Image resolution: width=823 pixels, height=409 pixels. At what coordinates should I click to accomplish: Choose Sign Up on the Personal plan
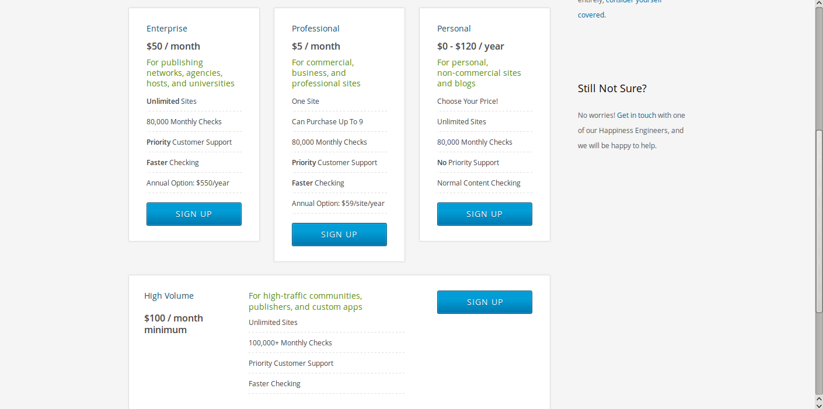tap(484, 214)
